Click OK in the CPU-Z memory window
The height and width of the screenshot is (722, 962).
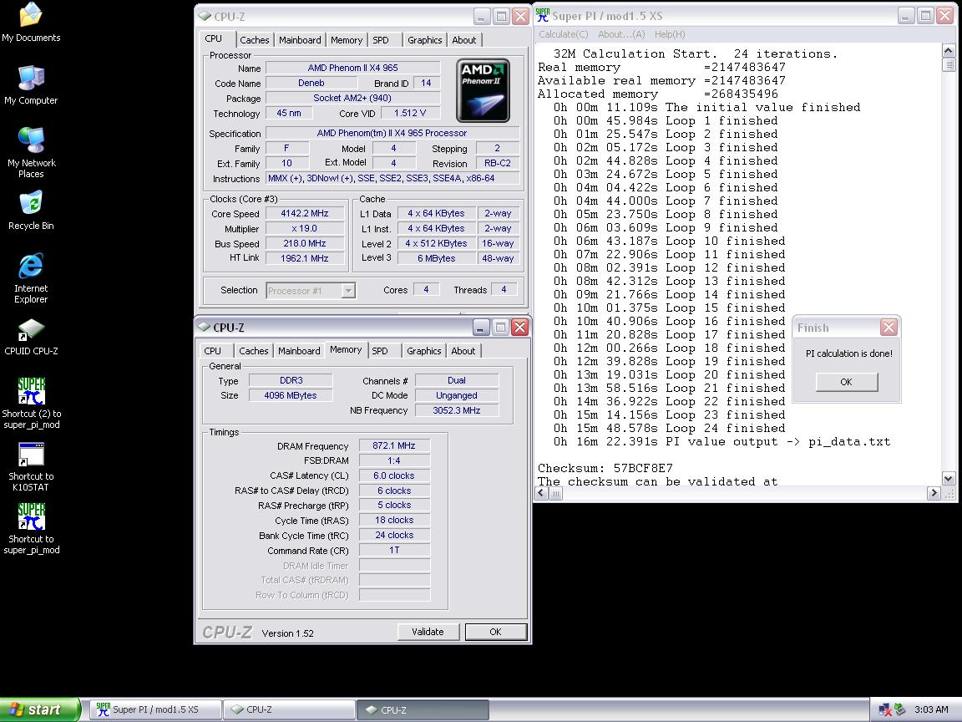tap(496, 632)
